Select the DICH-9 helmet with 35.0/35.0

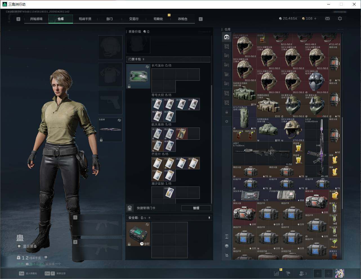pyautogui.click(x=293, y=82)
